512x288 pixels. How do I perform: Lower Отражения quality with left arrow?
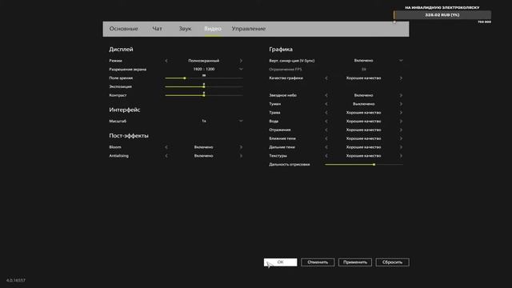click(x=326, y=130)
